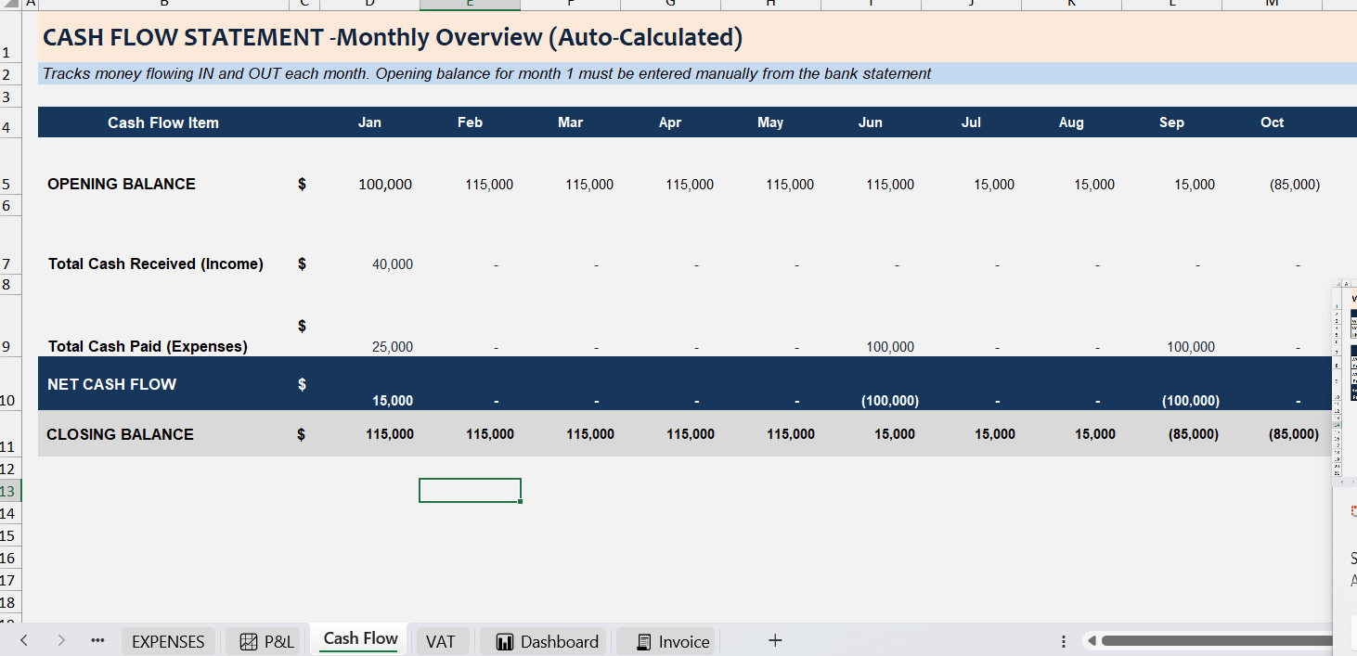Show hidden sheet tabs via ellipsis
This screenshot has width=1357, height=656.
coord(97,640)
